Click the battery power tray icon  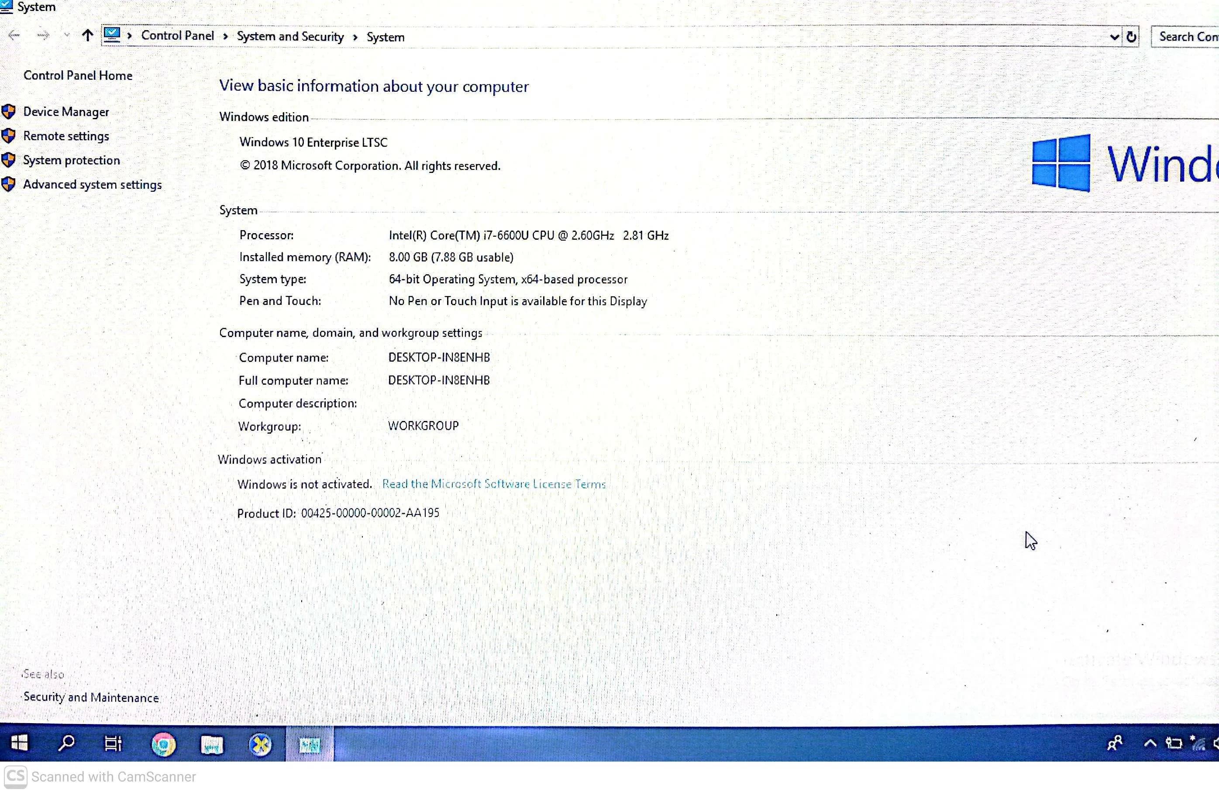click(1174, 743)
